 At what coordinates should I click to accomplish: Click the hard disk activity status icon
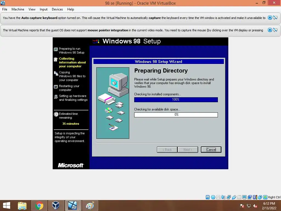click(207, 197)
